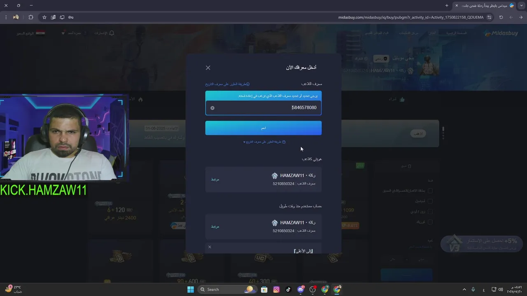This screenshot has width=527, height=296.
Task: Open the active Chrome window in taskbar
Action: pyautogui.click(x=337, y=289)
